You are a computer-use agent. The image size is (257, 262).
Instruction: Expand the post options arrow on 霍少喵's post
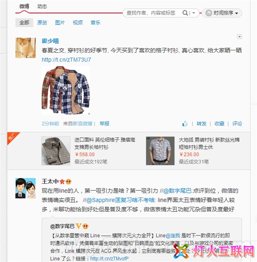239,37
